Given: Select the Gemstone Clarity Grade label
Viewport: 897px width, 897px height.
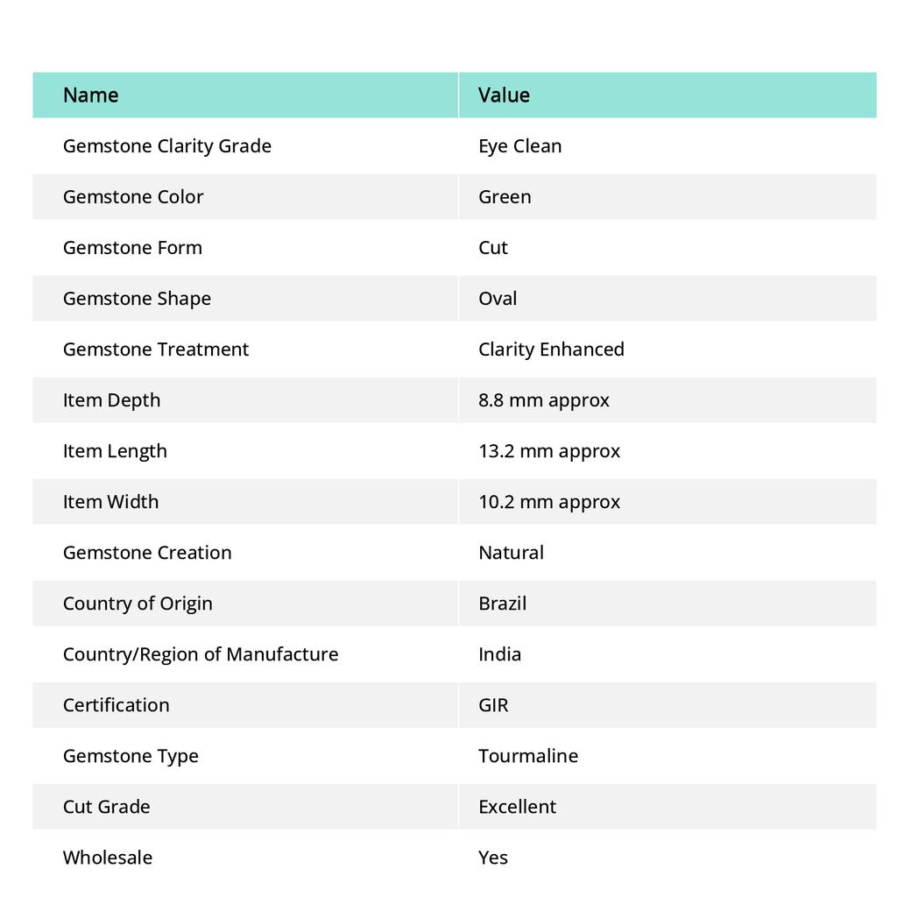Looking at the screenshot, I should (167, 146).
